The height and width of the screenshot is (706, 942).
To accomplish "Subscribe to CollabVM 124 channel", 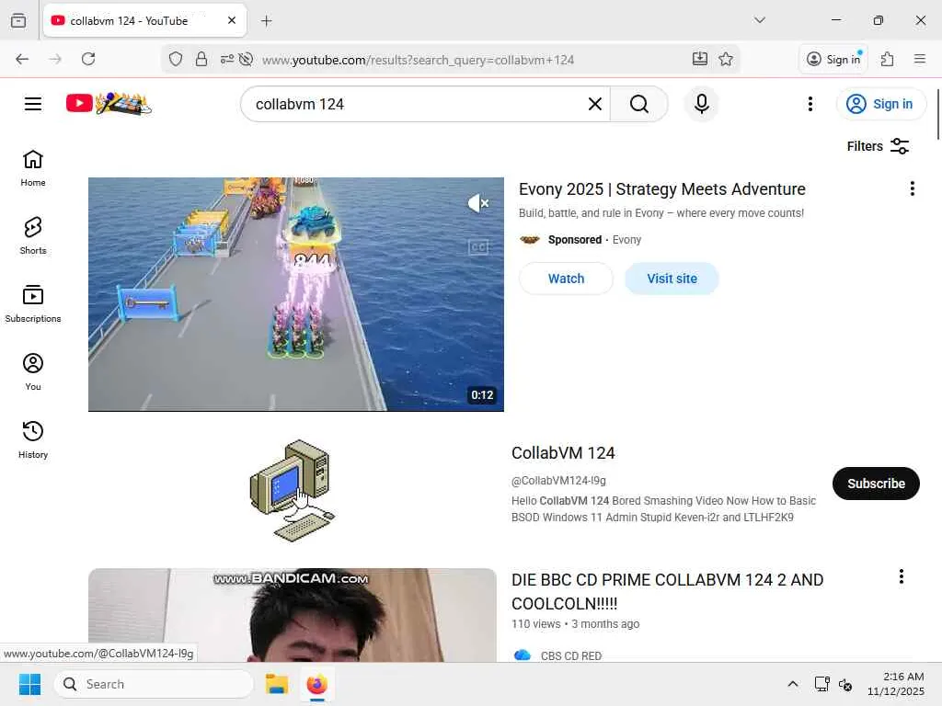I will tap(876, 484).
